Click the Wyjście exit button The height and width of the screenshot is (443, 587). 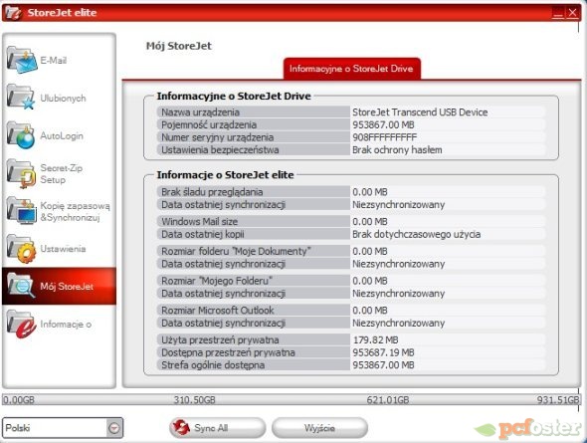319,428
